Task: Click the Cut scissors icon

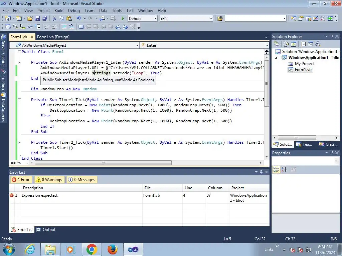Action: coord(54,19)
